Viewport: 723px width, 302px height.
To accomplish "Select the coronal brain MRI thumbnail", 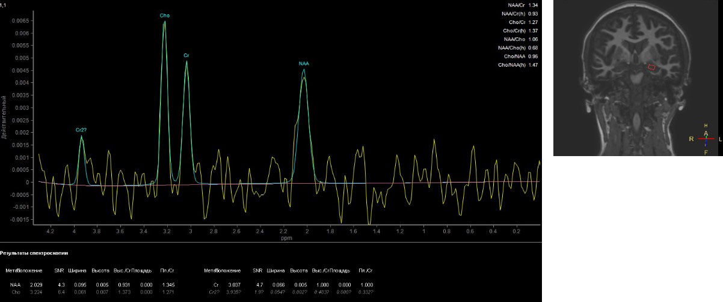I will pos(638,77).
